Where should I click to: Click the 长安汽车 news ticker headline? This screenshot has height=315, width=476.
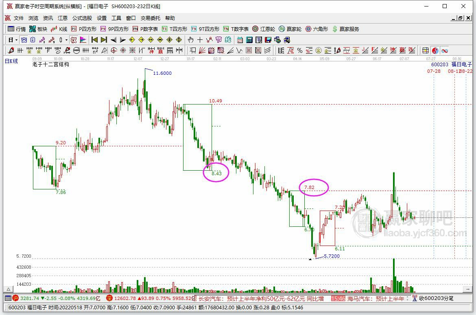click(261, 299)
